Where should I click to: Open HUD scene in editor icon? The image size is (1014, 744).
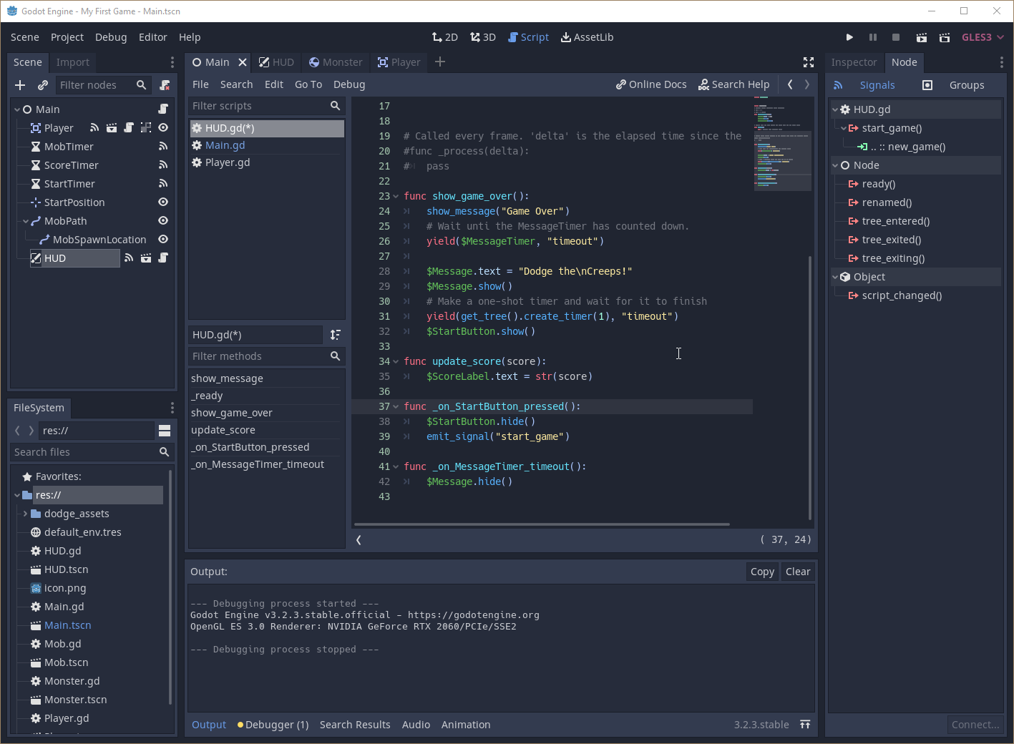146,258
